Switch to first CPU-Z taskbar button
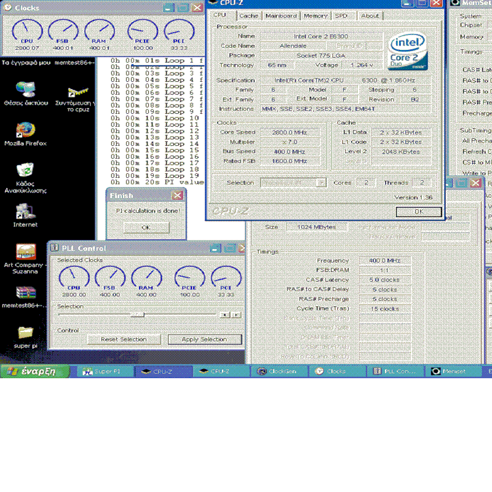The width and height of the screenshot is (492, 492). coord(163,371)
